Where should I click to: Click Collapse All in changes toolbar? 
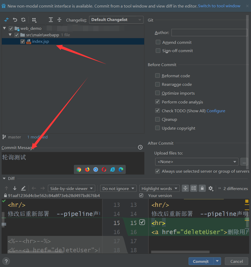point(59,20)
